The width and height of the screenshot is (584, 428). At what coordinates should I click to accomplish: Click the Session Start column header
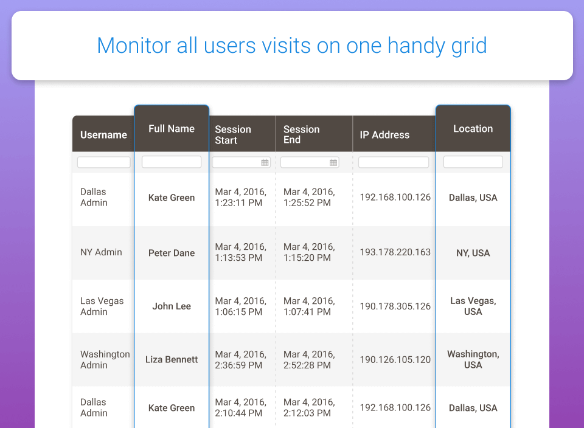(x=233, y=135)
